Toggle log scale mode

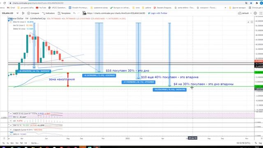[x=260, y=143]
